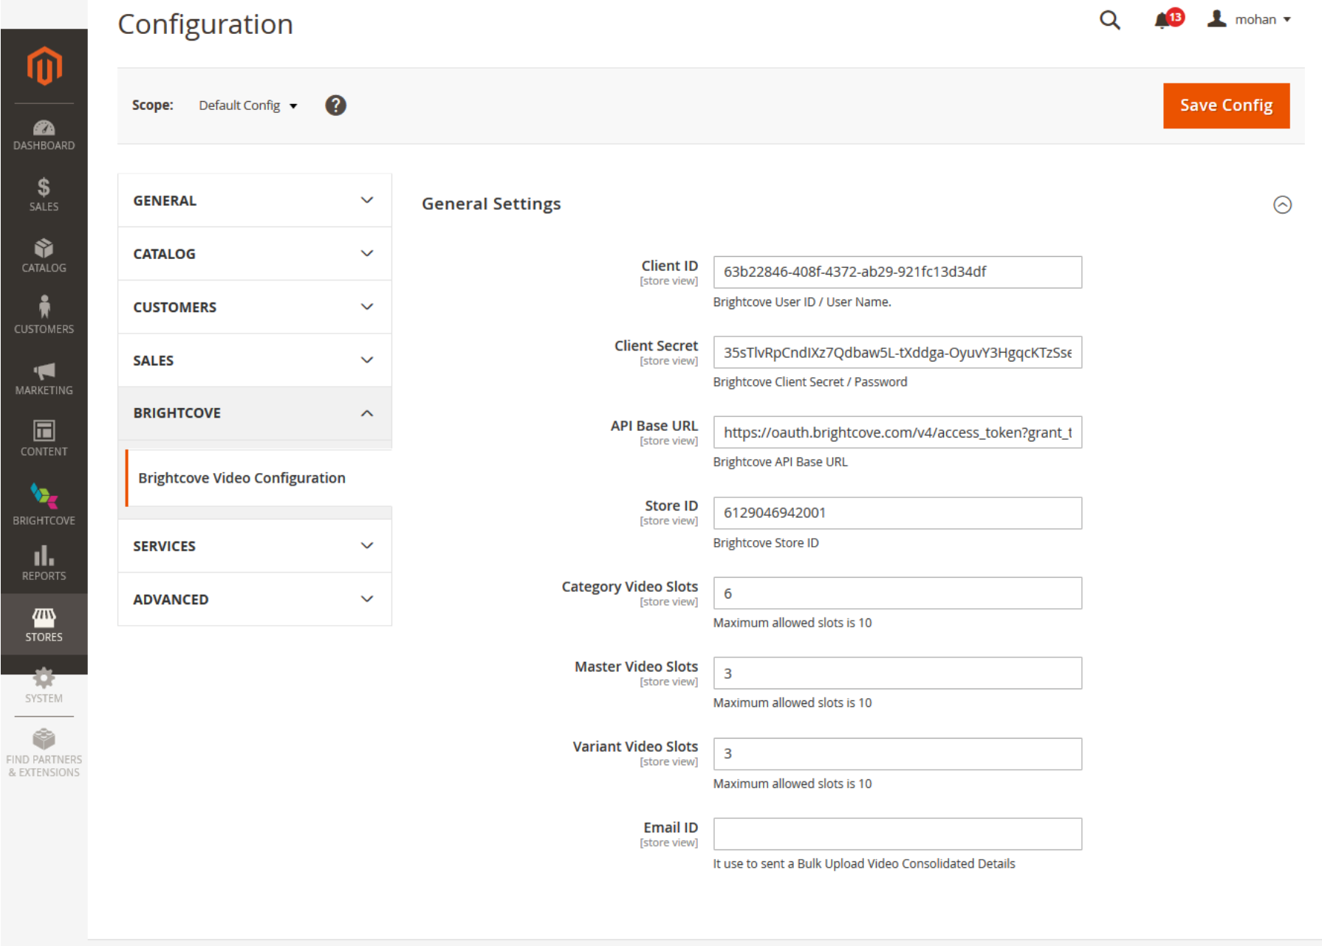Image resolution: width=1322 pixels, height=946 pixels.
Task: Collapse the BRIGHTCOVE configuration section
Action: coord(254,412)
